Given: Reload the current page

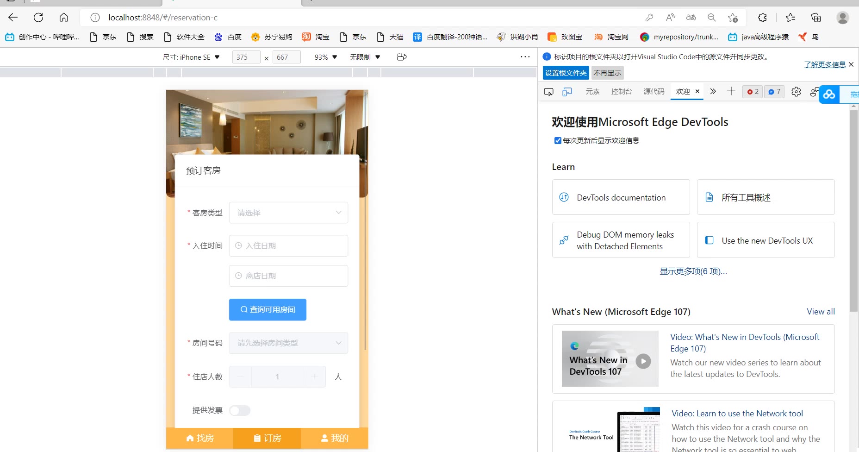Looking at the screenshot, I should coord(38,18).
